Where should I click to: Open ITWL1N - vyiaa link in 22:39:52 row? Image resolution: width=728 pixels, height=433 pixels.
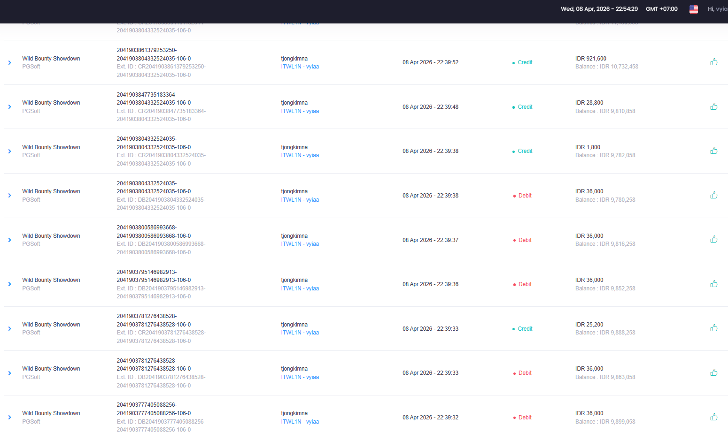click(300, 67)
